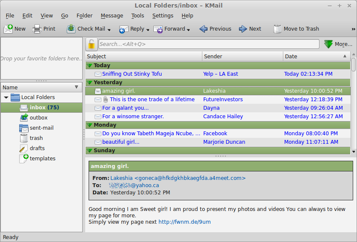Toggle the search lock padlock icon
The width and height of the screenshot is (357, 242).
pos(92,44)
